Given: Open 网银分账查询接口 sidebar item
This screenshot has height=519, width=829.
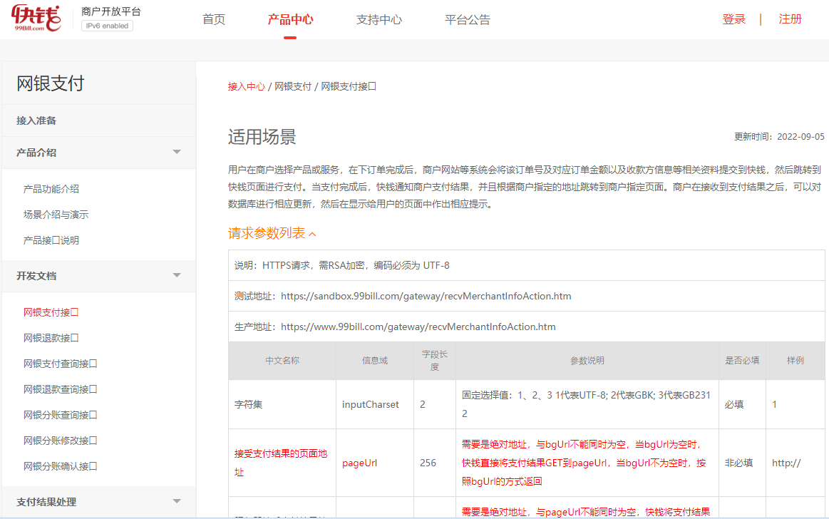Looking at the screenshot, I should pyautogui.click(x=61, y=415).
